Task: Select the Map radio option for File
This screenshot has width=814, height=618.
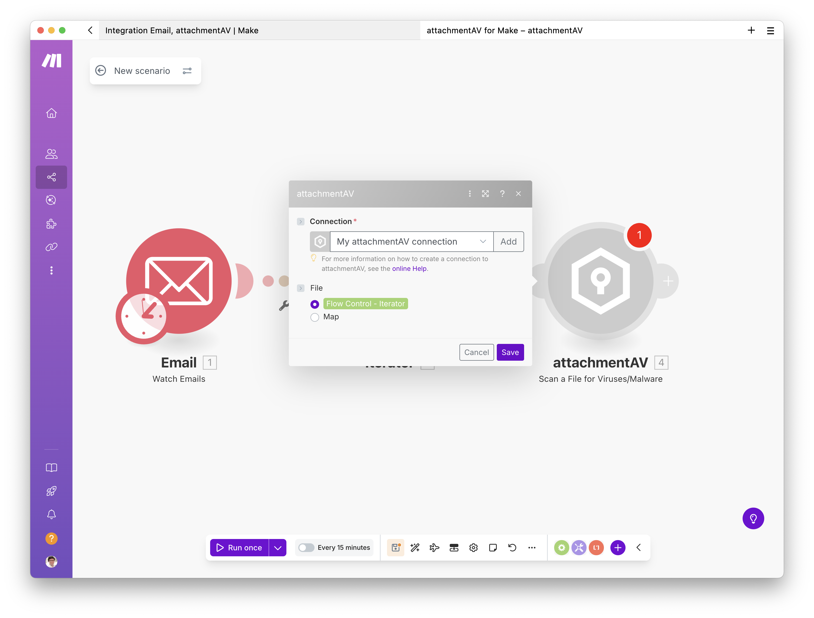Action: pyautogui.click(x=315, y=317)
